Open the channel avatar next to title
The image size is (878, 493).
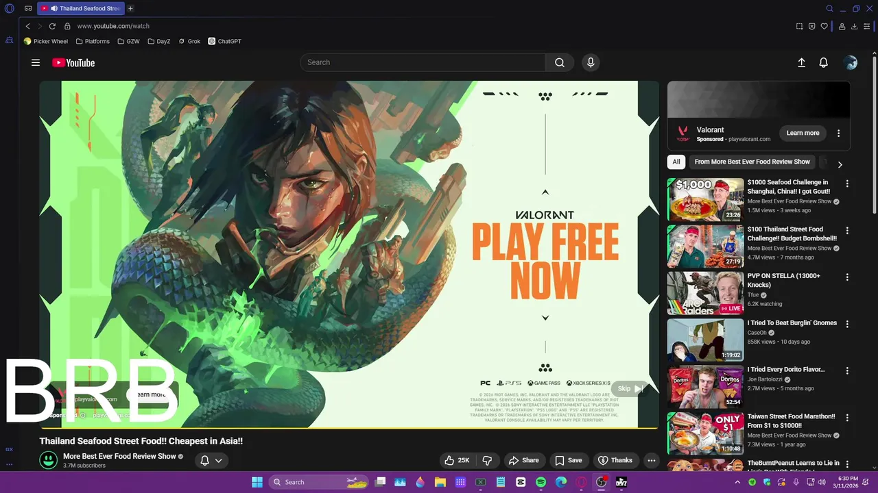(x=48, y=460)
